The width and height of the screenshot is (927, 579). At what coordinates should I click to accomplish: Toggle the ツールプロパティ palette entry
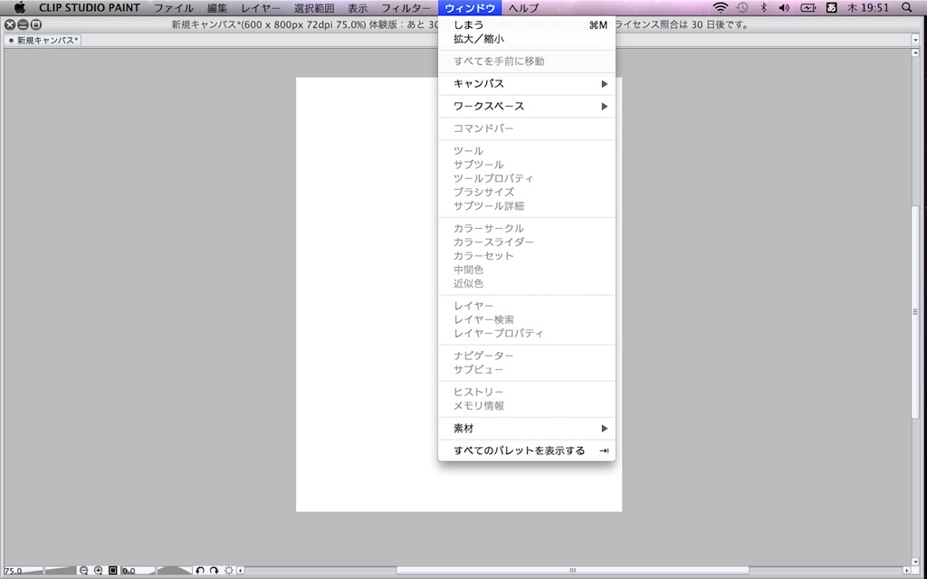click(526, 178)
